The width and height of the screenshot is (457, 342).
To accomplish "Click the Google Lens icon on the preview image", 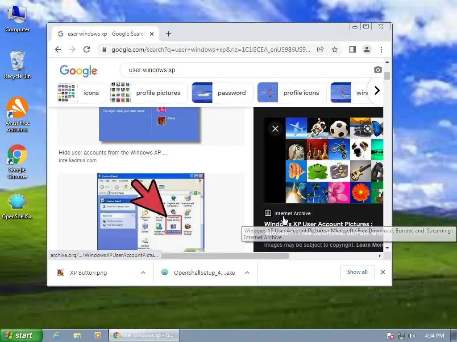I will [368, 129].
